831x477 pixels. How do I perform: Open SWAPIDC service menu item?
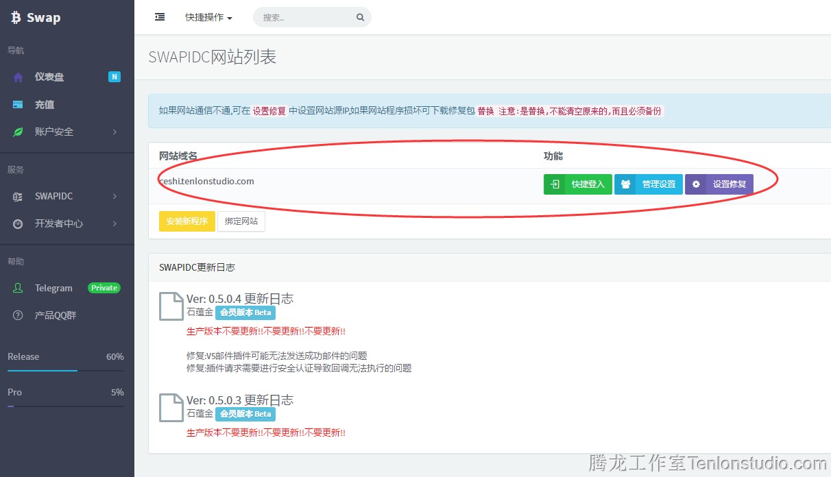67,196
